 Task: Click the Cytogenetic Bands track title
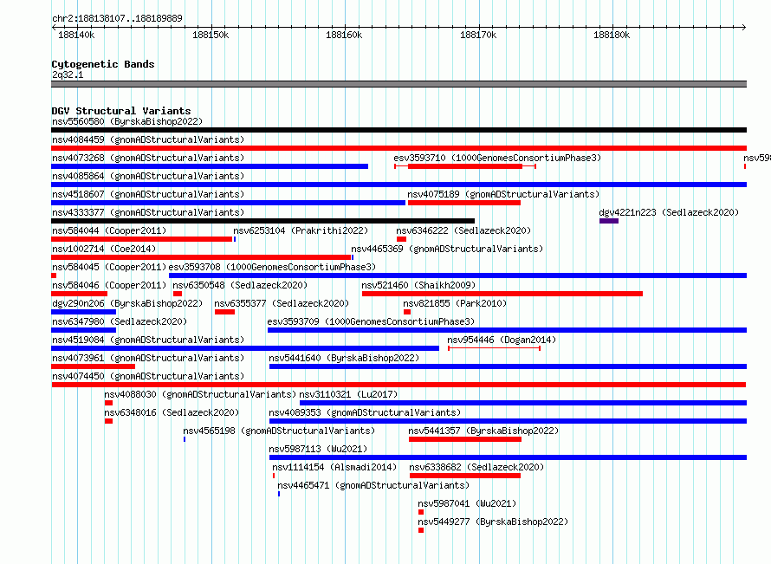103,64
